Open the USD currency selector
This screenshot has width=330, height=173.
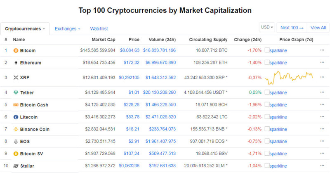click(267, 27)
